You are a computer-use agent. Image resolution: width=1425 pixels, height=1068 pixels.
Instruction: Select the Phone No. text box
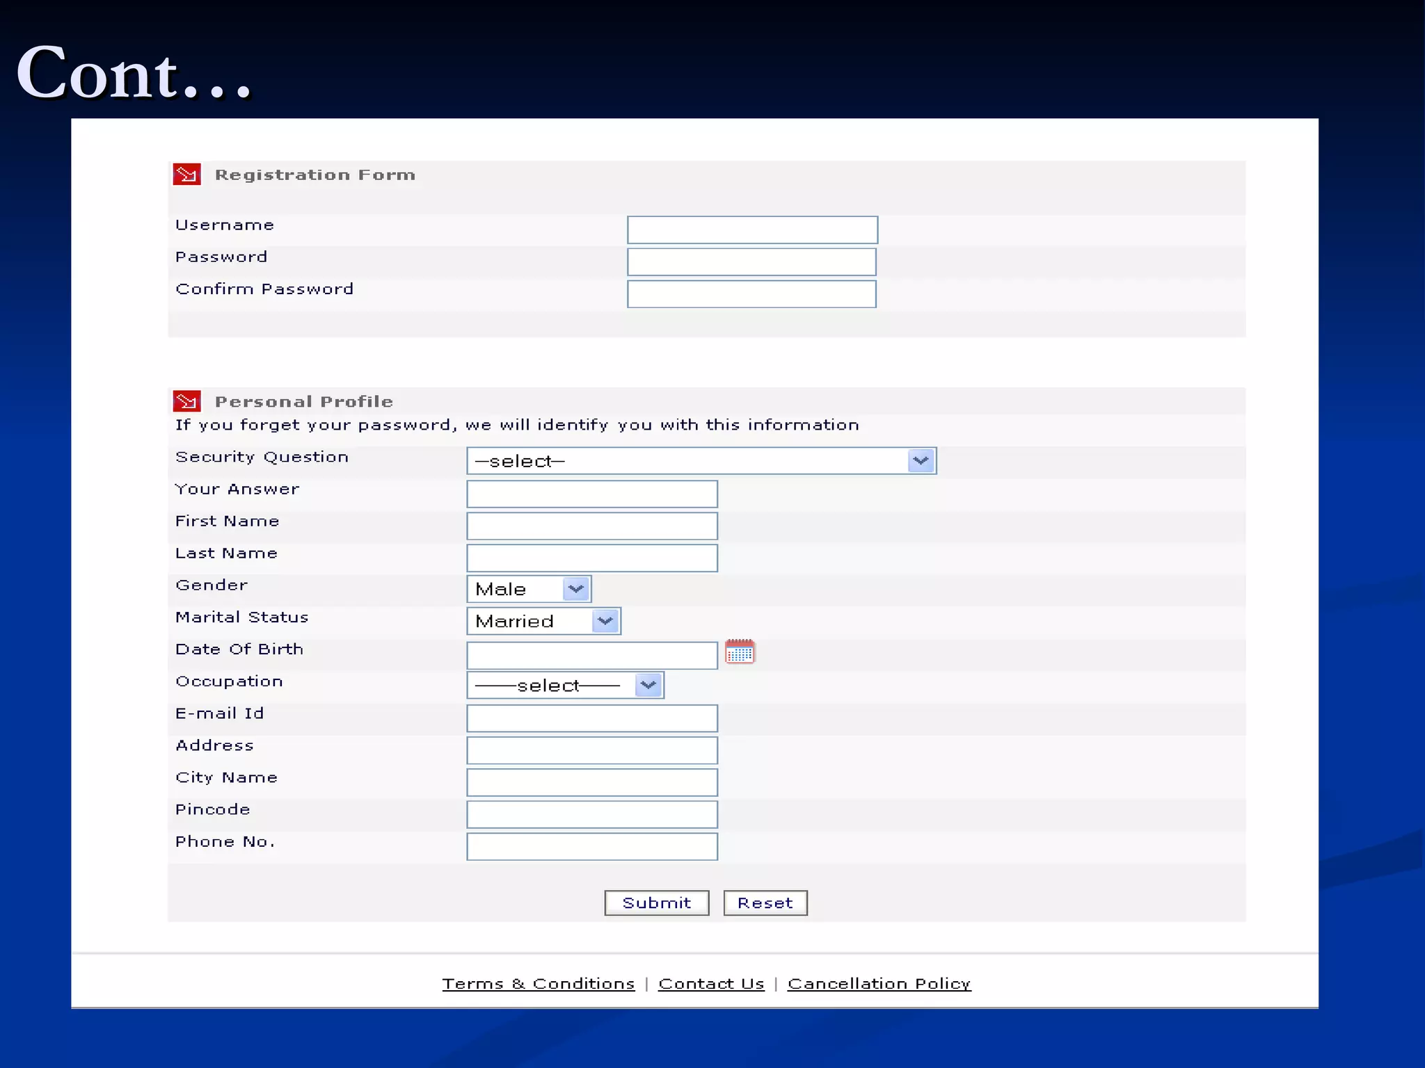click(x=591, y=846)
